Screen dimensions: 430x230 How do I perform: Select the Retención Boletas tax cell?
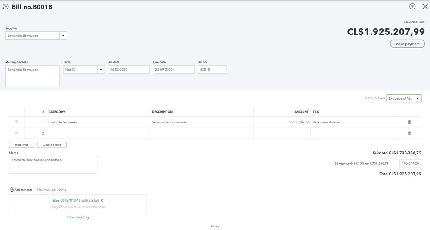(x=354, y=122)
